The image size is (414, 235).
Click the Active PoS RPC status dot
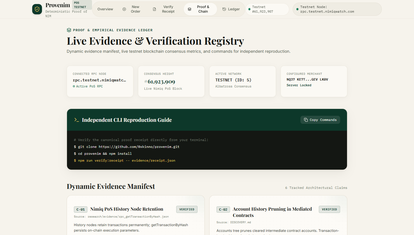(x=74, y=86)
